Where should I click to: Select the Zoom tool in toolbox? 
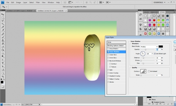click(3, 76)
